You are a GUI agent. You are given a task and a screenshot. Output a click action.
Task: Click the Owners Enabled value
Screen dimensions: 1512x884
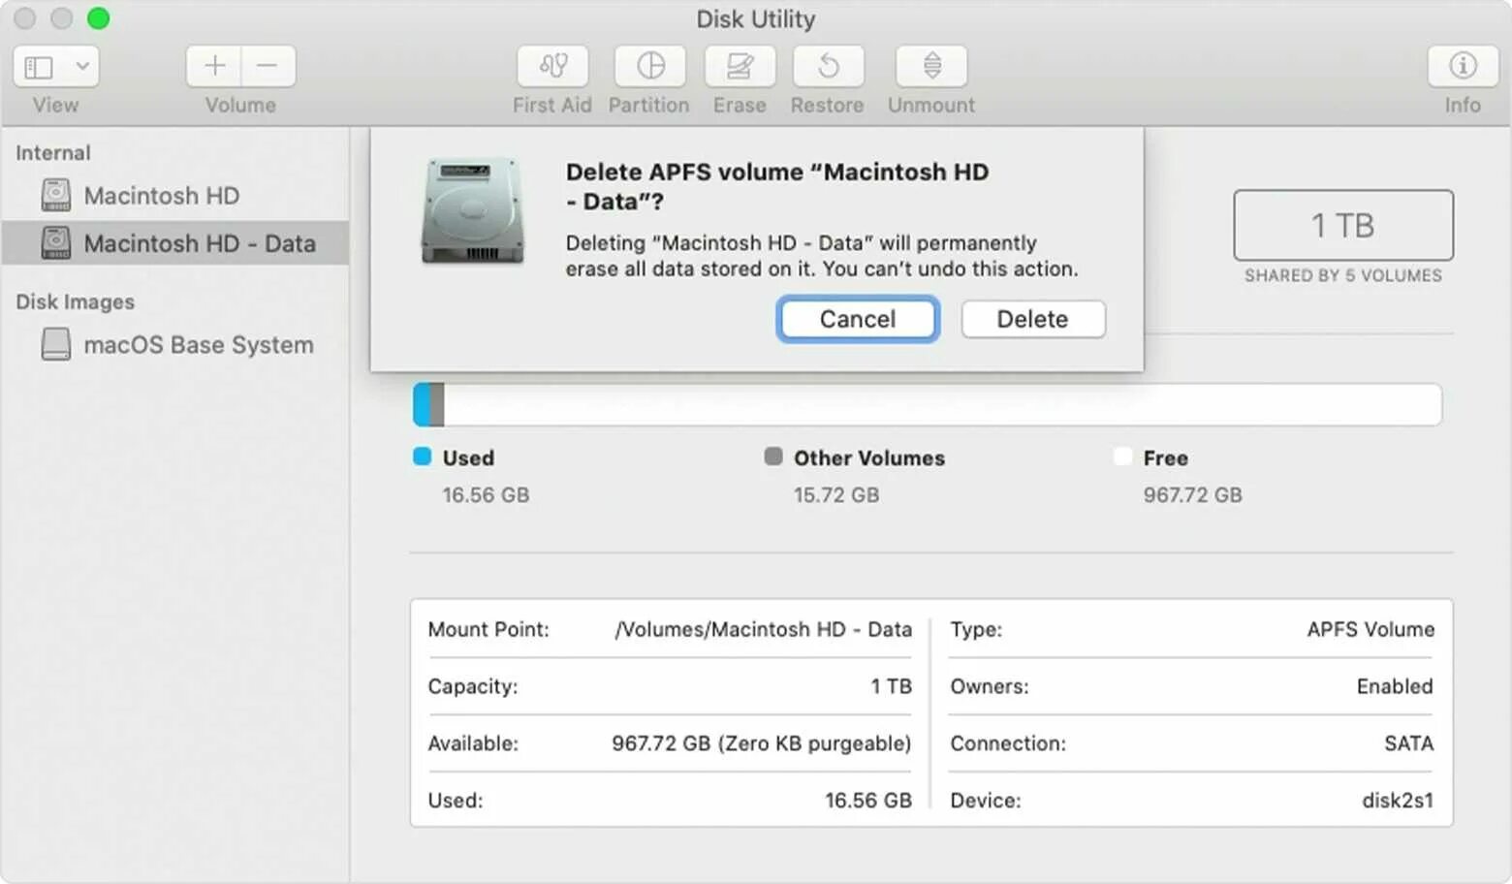pyautogui.click(x=1395, y=687)
